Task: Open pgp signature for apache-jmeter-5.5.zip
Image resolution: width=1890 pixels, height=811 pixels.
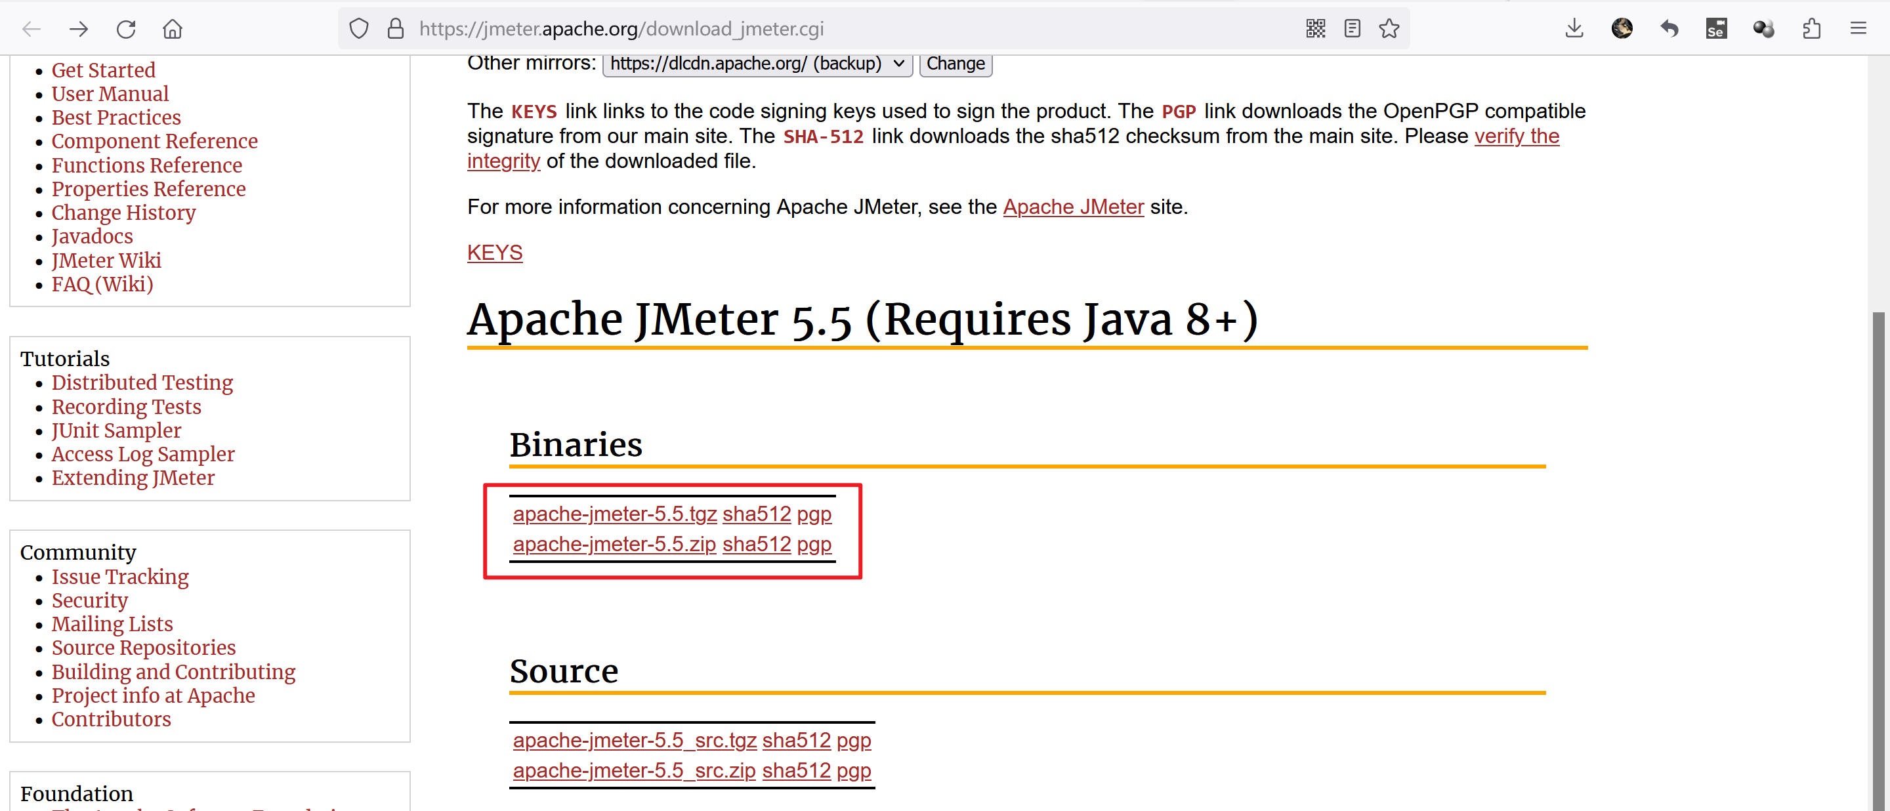Action: (x=814, y=544)
